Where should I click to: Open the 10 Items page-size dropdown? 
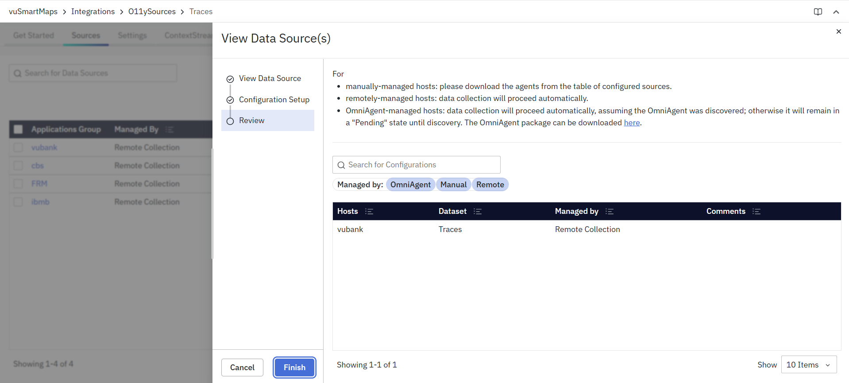coord(808,365)
